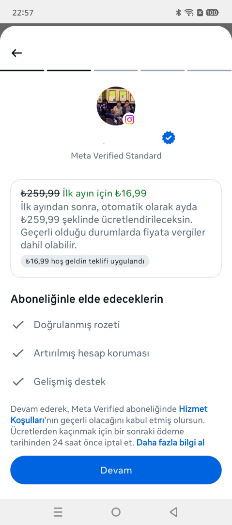This screenshot has height=525, width=232.
Task: Tap checkmark beside Gelişmiş destek
Action: 18,382
